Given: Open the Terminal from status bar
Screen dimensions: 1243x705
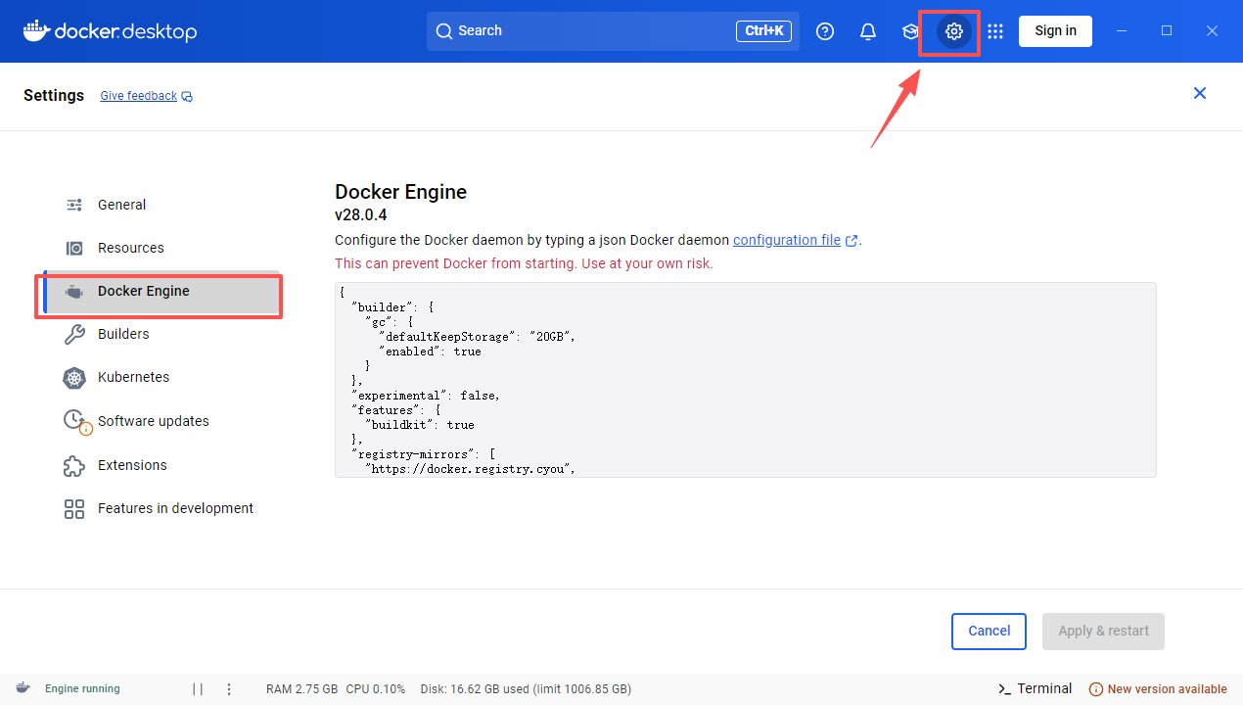Looking at the screenshot, I should pyautogui.click(x=1044, y=689).
